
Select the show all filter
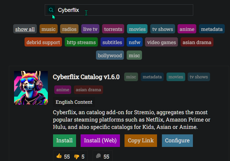25,29
